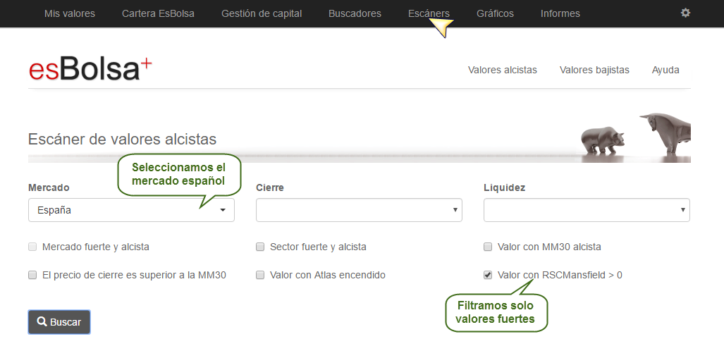Open the settings gear icon

[x=685, y=13]
